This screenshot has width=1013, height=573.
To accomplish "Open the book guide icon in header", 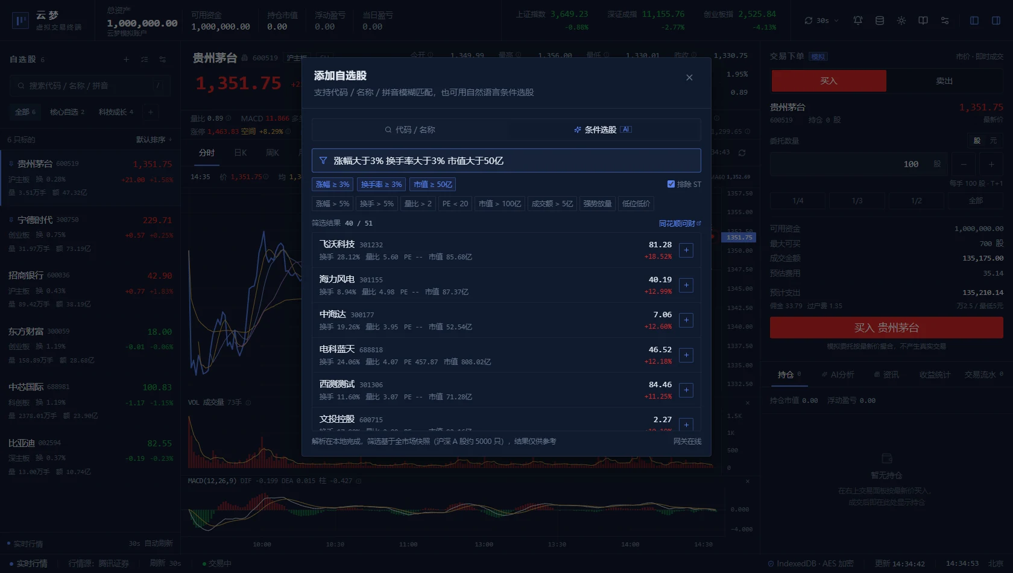I will [x=923, y=21].
